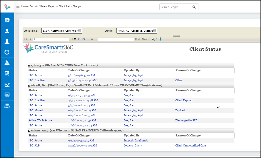The width and height of the screenshot is (261, 158).
Task: Open the Scheduling clock icon in sidebar
Action: [x=7, y=52]
